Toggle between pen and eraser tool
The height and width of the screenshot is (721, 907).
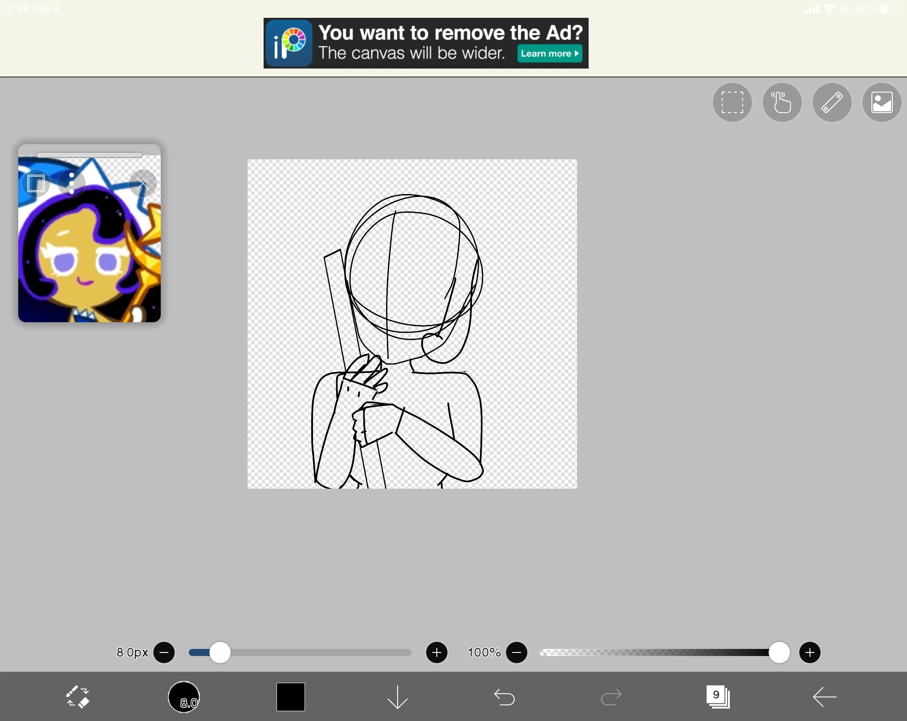click(x=77, y=697)
